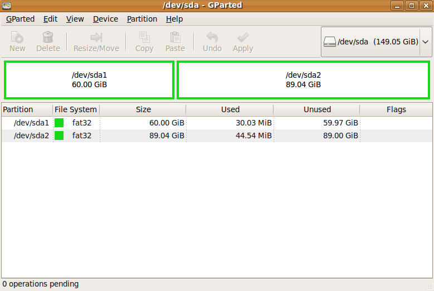Image resolution: width=434 pixels, height=291 pixels.
Task: Click the Unused column header
Action: pyautogui.click(x=316, y=109)
